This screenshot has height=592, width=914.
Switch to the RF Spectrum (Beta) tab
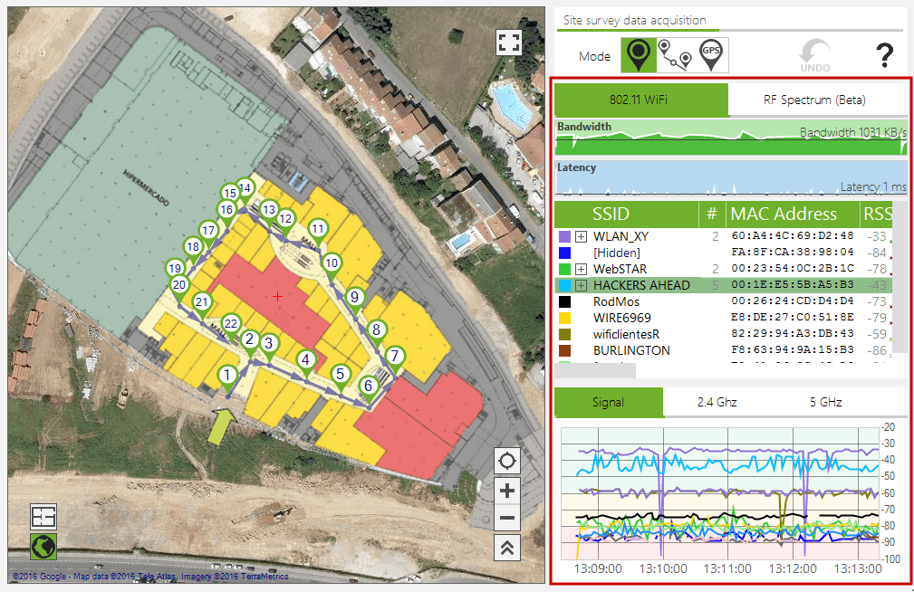(813, 100)
